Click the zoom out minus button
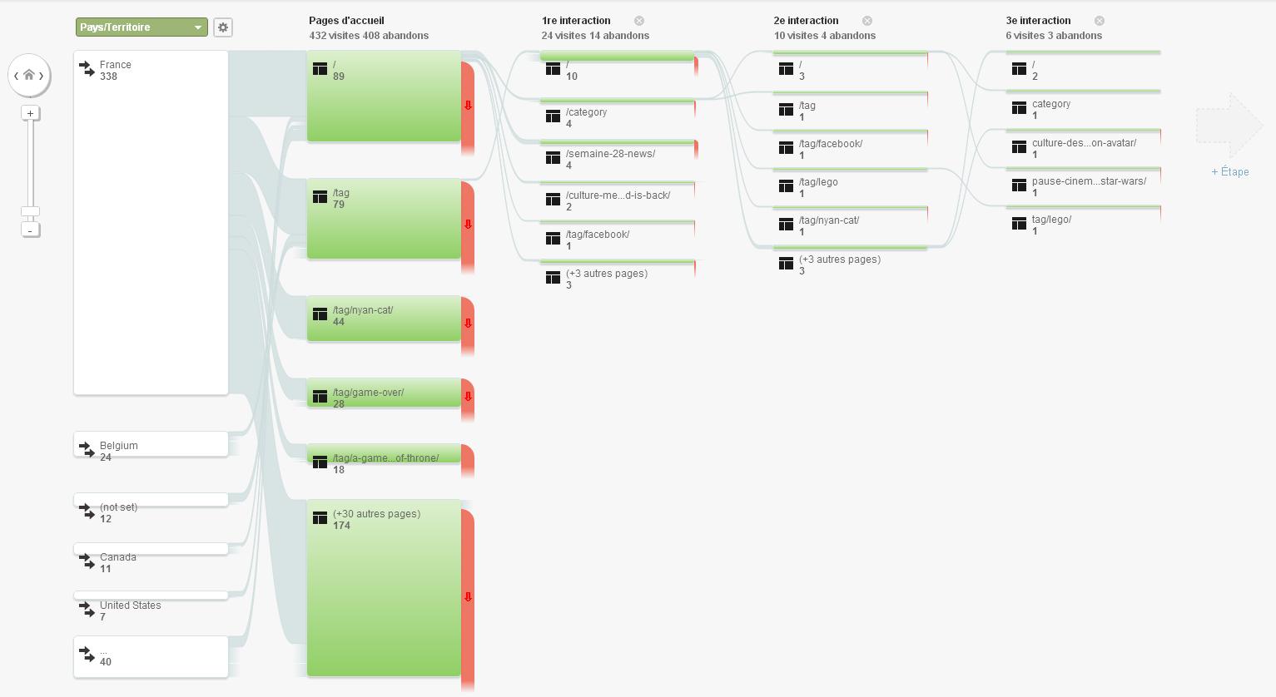The image size is (1276, 697). click(31, 230)
